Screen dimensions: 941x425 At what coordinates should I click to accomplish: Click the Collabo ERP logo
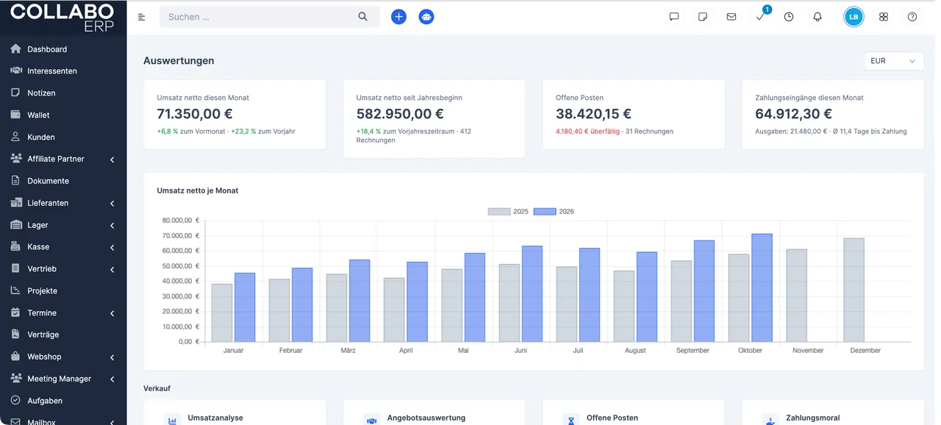tap(62, 18)
